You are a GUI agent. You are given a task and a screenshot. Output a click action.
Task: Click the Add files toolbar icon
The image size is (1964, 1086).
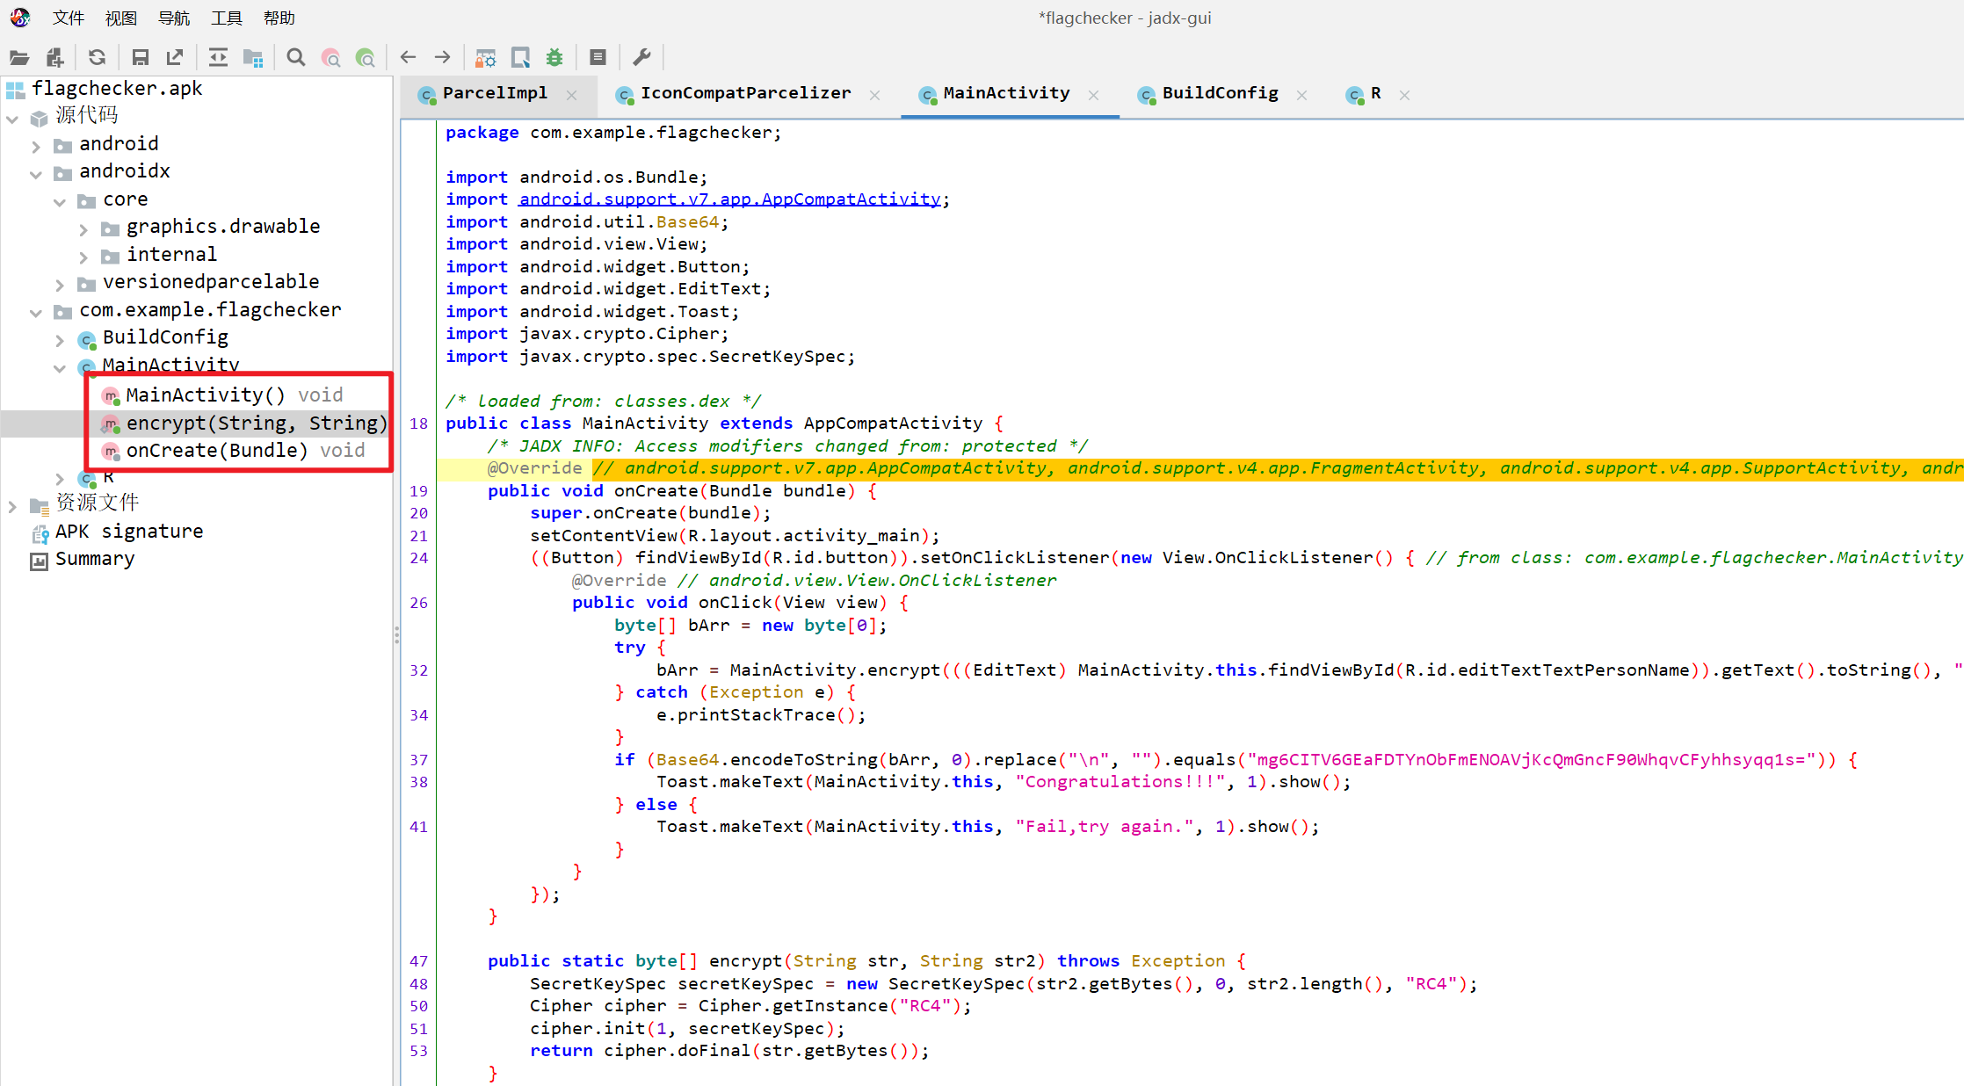pyautogui.click(x=54, y=58)
